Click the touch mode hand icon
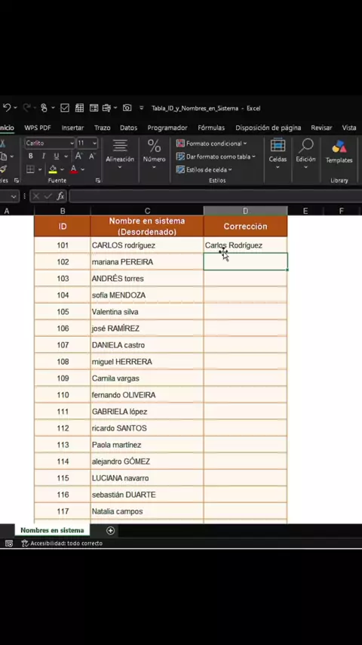 (44, 108)
